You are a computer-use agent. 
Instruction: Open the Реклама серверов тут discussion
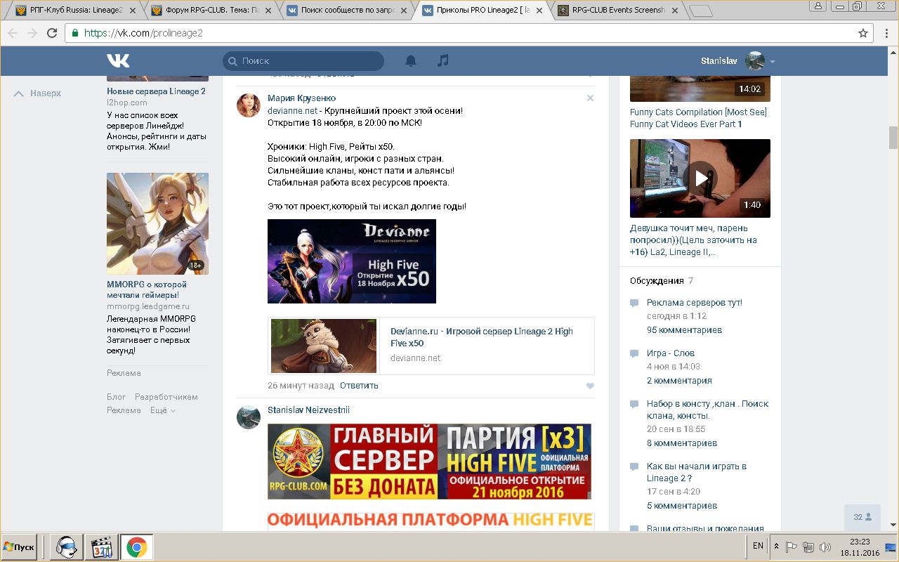[694, 303]
